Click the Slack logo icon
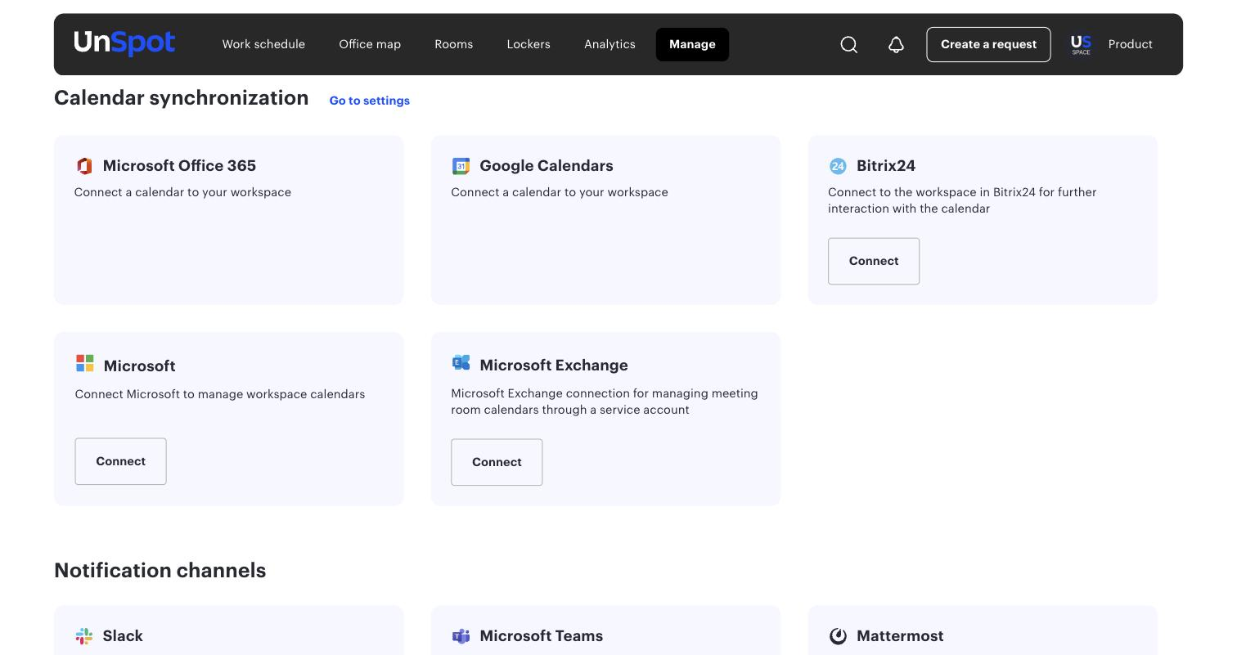This screenshot has width=1237, height=655. (x=84, y=636)
